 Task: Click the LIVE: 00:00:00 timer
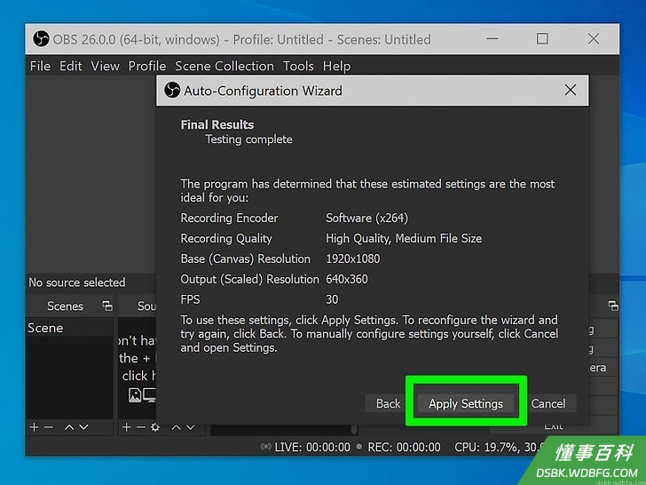coord(312,447)
